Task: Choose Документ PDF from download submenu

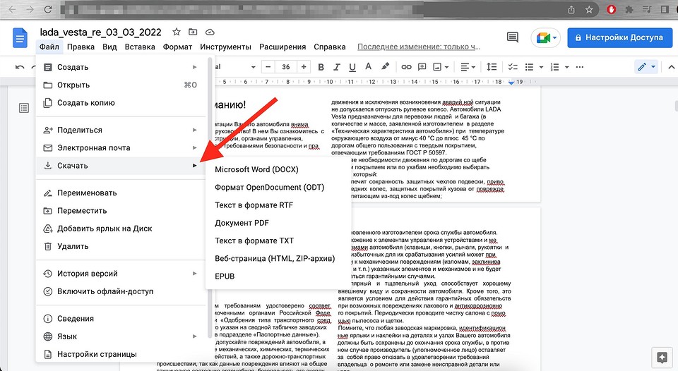Action: point(242,223)
